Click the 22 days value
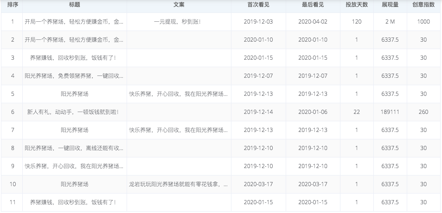The width and height of the screenshot is (442, 213). [357, 112]
